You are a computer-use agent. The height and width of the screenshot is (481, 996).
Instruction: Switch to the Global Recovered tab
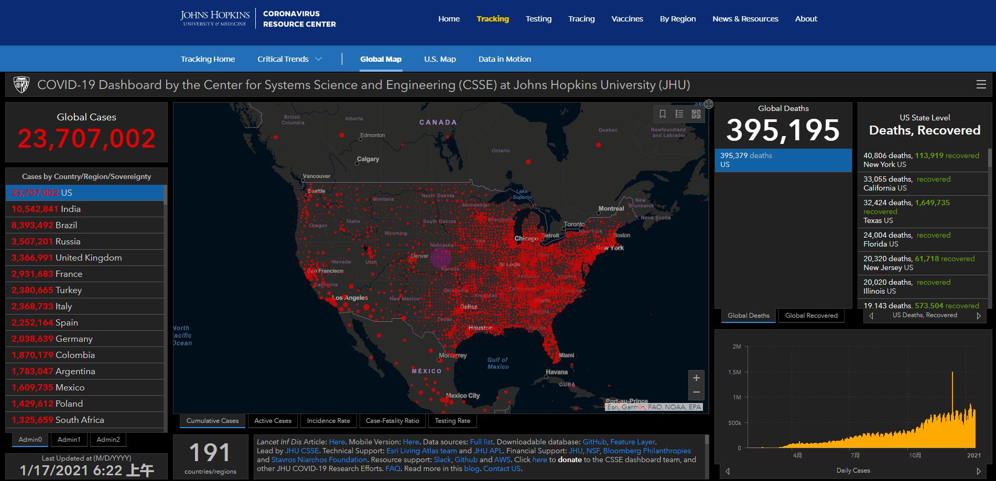point(811,316)
